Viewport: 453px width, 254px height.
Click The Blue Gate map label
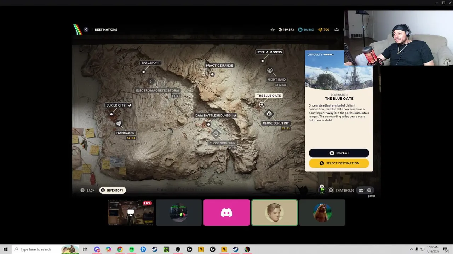coord(269,96)
